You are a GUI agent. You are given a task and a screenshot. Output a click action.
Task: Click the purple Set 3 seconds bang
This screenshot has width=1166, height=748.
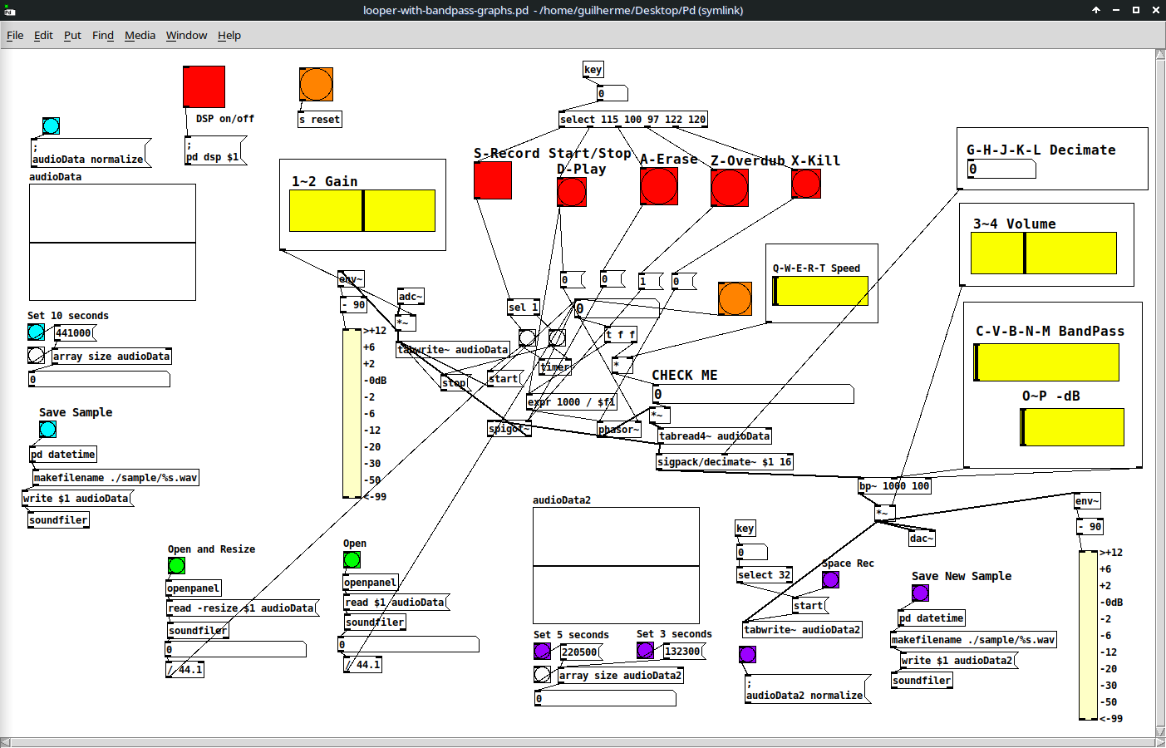click(645, 651)
